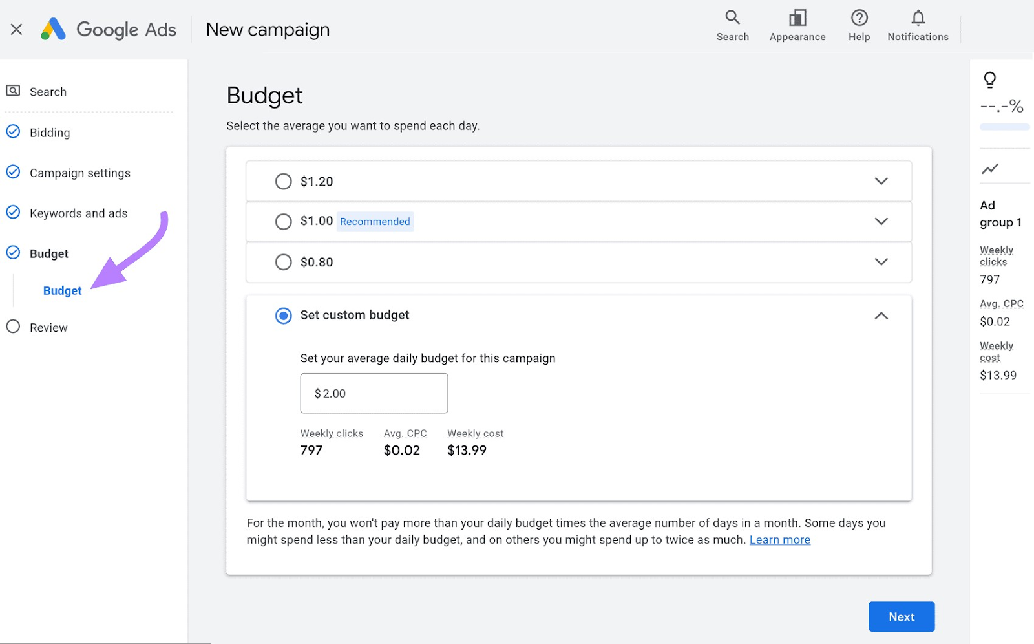Open the Keywords and ads step

78,213
